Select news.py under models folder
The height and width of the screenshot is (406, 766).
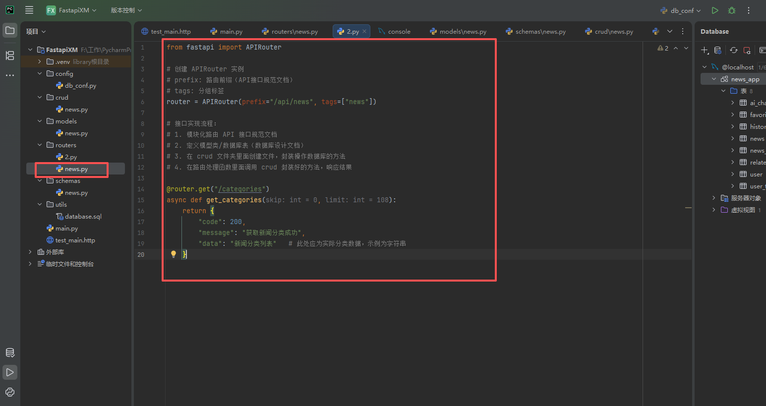(72, 133)
